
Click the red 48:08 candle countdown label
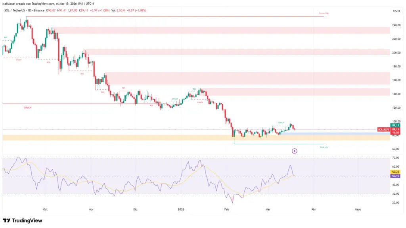coord(395,133)
